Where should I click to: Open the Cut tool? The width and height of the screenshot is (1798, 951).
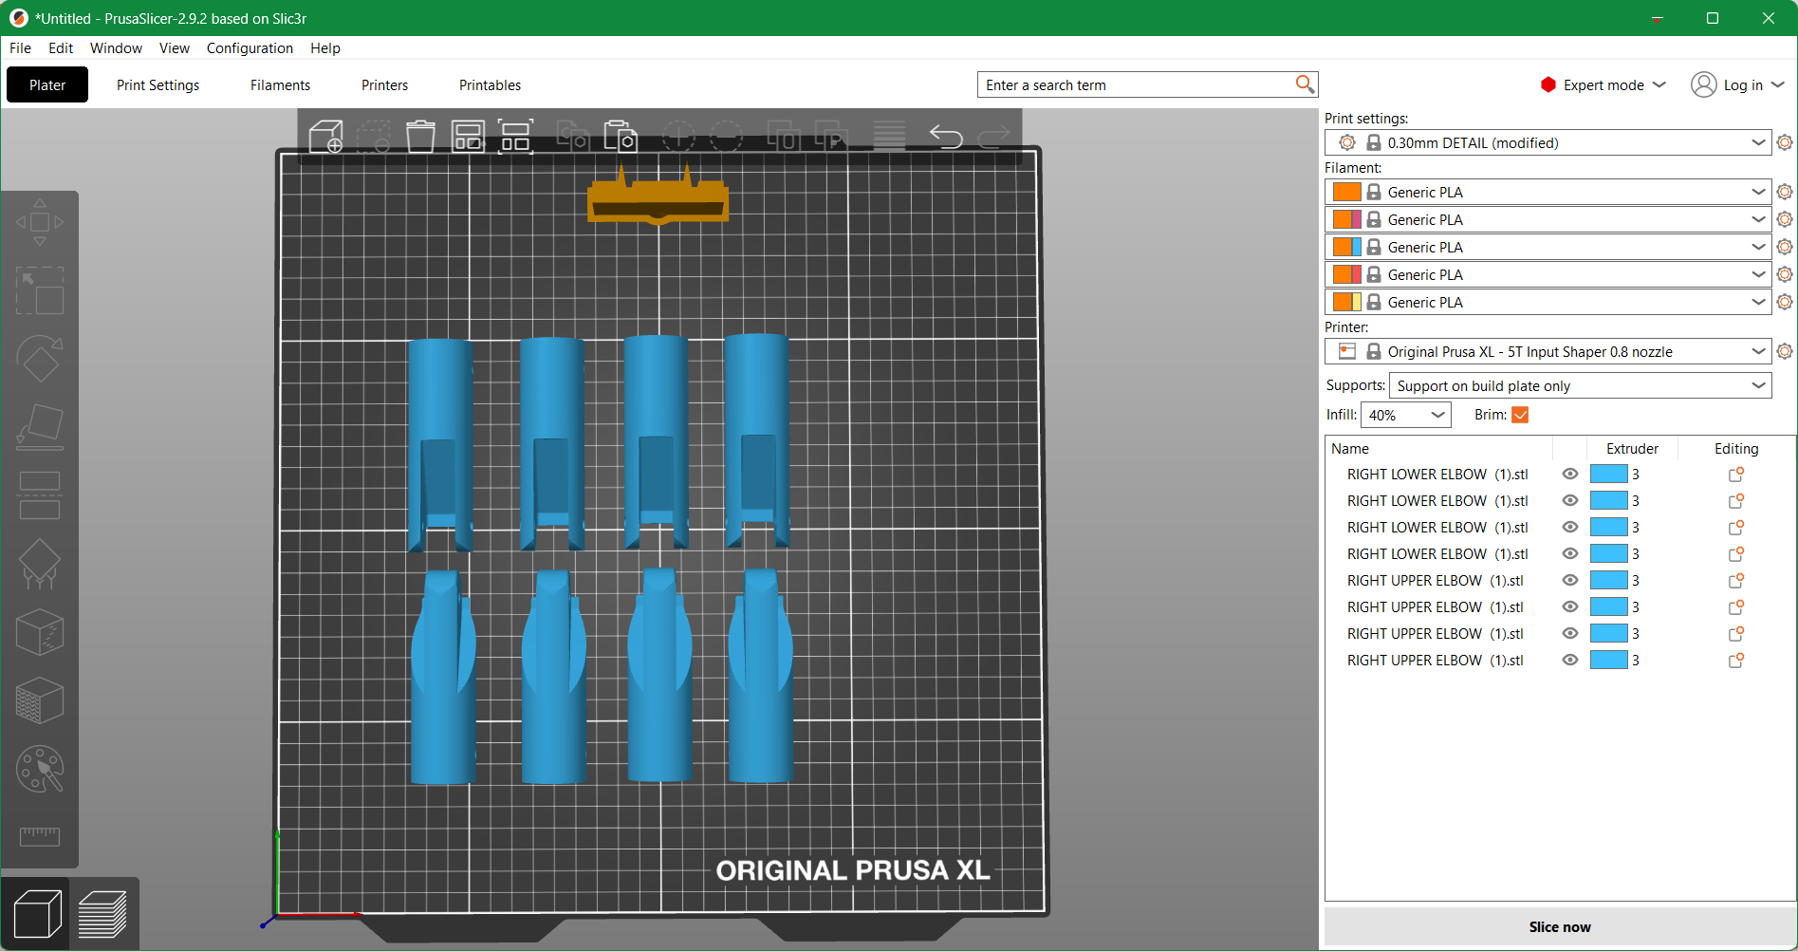click(x=40, y=495)
